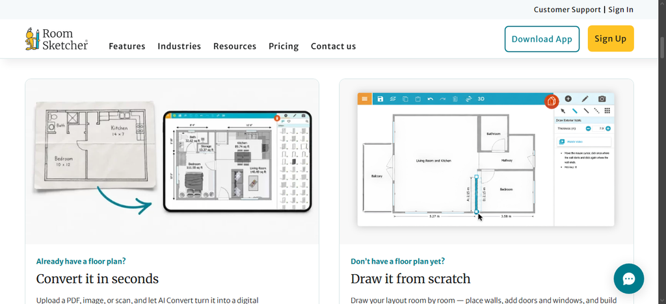This screenshot has height=304, width=666.
Task: Click the red house mode icon
Action: pos(552,101)
